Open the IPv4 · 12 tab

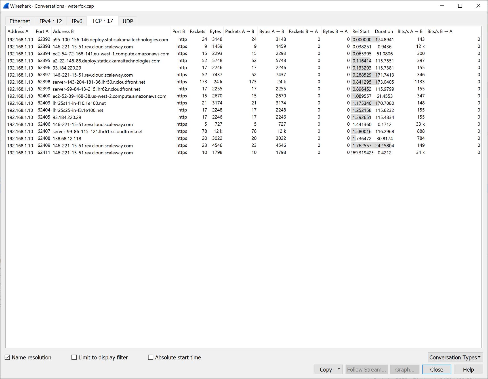[x=51, y=21]
